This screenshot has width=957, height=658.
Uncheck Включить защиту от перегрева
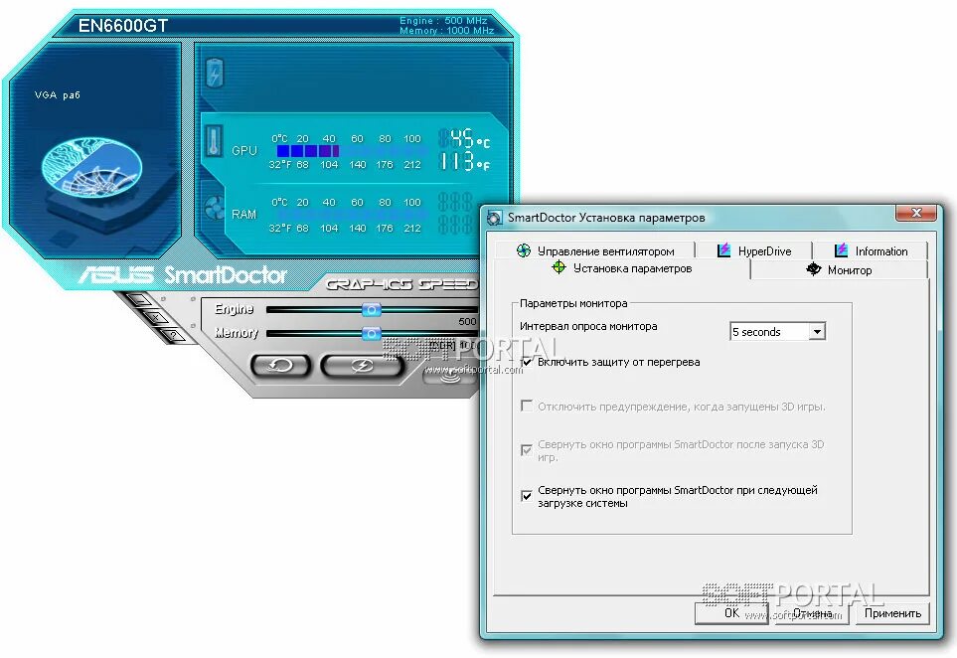point(527,362)
